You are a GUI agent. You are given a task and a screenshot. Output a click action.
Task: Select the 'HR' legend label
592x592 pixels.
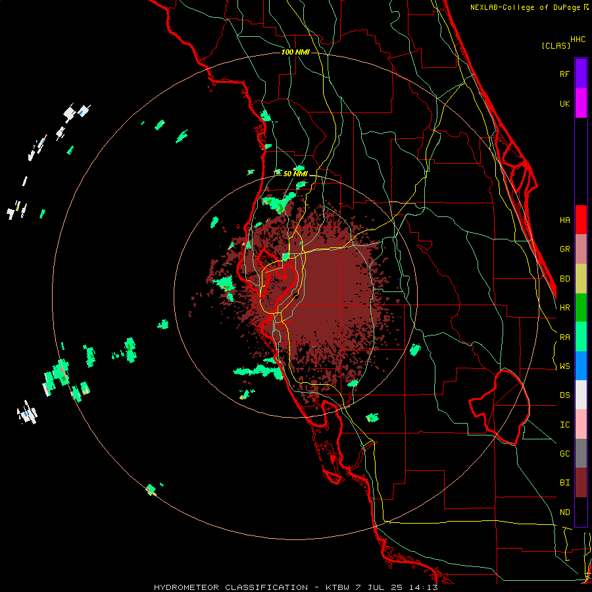point(565,308)
